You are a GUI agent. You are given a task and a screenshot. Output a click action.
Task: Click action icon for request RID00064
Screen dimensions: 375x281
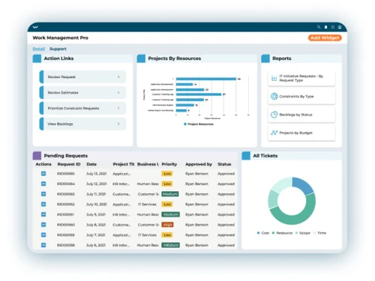point(43,184)
